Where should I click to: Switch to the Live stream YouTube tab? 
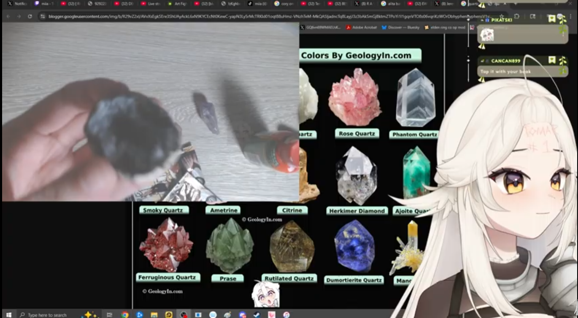pos(150,3)
